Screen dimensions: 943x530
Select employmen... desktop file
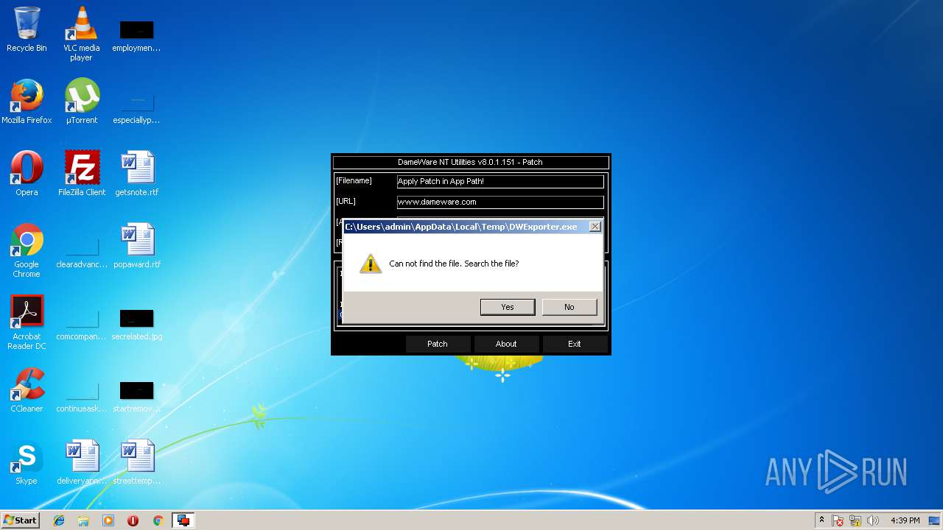point(137,36)
